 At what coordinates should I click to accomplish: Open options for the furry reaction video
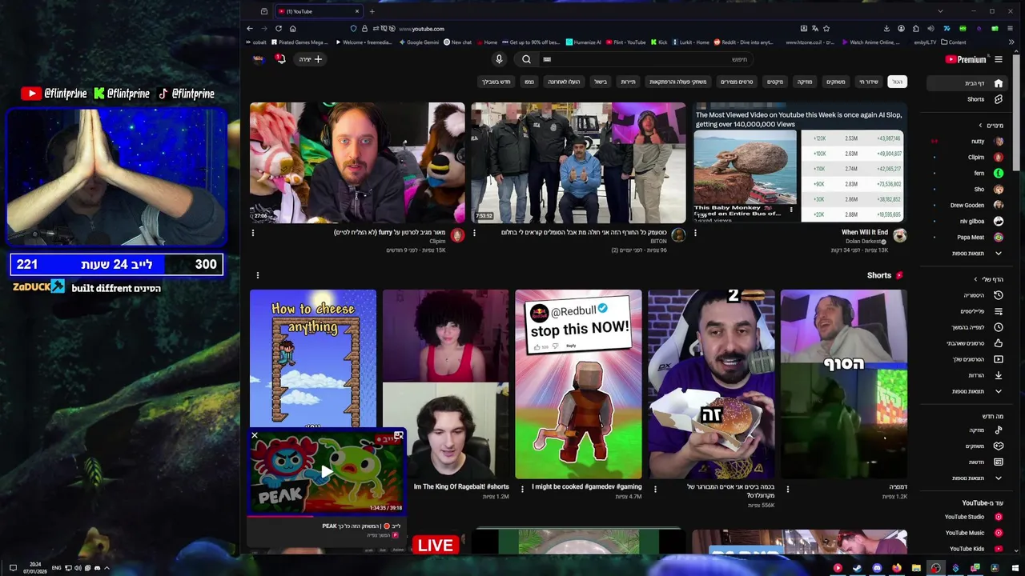click(x=253, y=233)
